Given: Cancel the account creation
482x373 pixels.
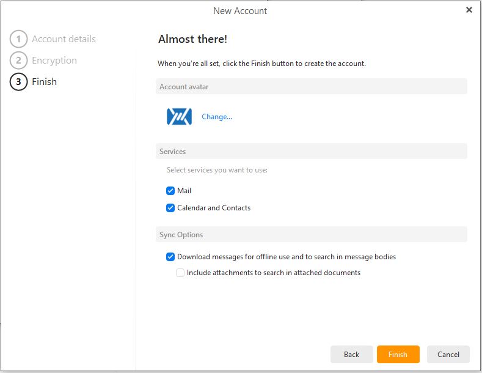Looking at the screenshot, I should tap(448, 354).
